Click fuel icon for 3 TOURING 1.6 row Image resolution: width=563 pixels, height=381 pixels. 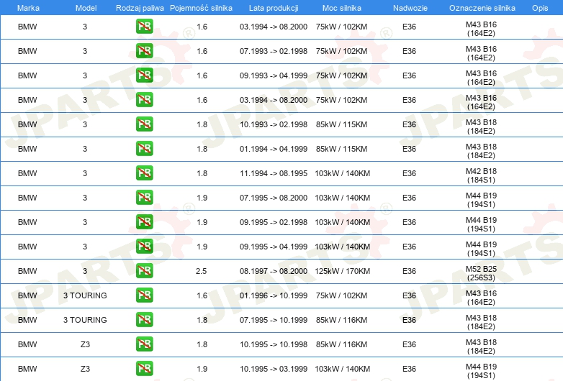click(x=144, y=295)
